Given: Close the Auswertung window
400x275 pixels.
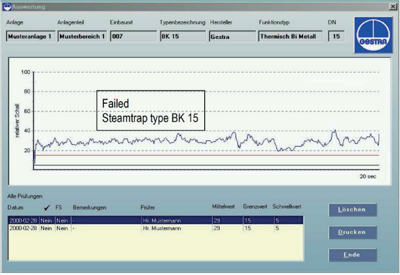Looking at the screenshot, I should click(392, 5).
